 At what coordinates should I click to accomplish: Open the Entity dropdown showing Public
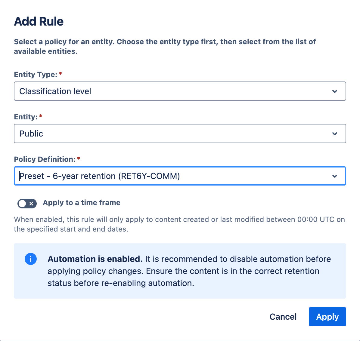180,134
